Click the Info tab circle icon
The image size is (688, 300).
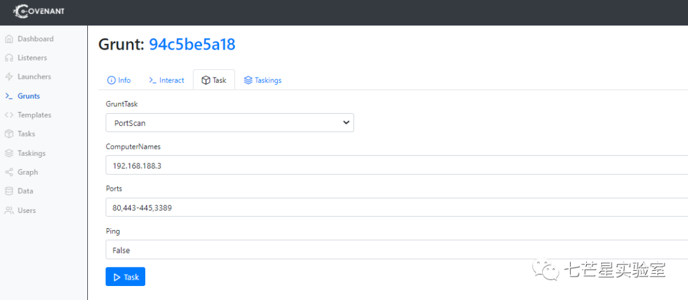pos(111,80)
